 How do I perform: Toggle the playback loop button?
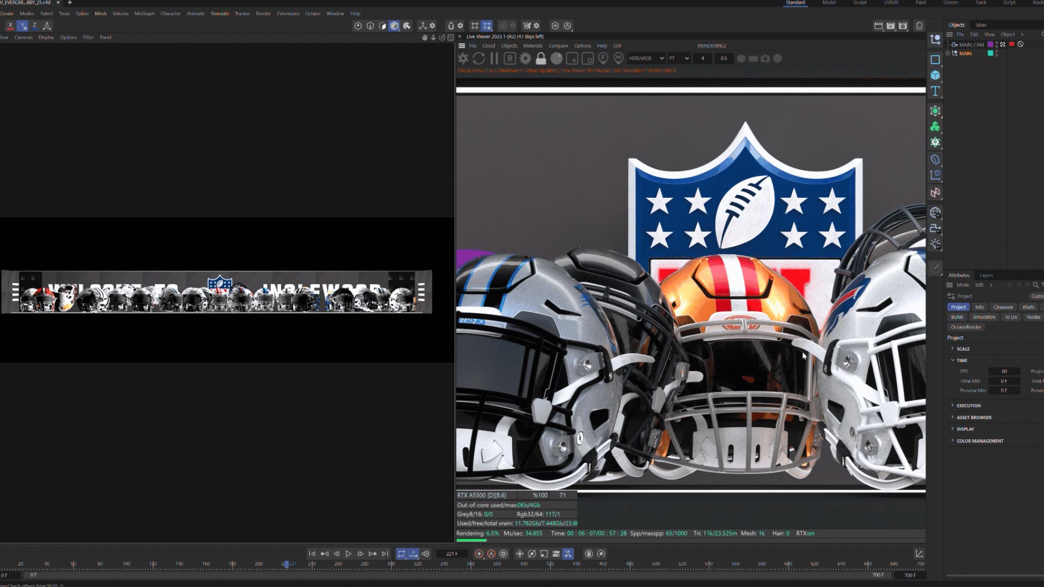pos(401,554)
